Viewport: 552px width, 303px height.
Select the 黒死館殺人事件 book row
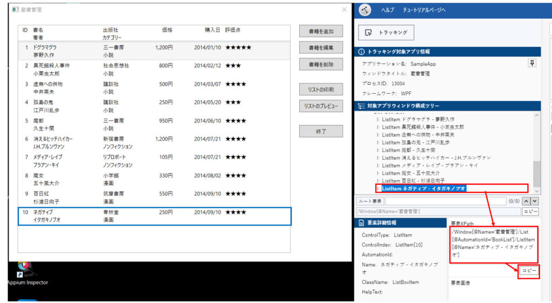[154, 69]
